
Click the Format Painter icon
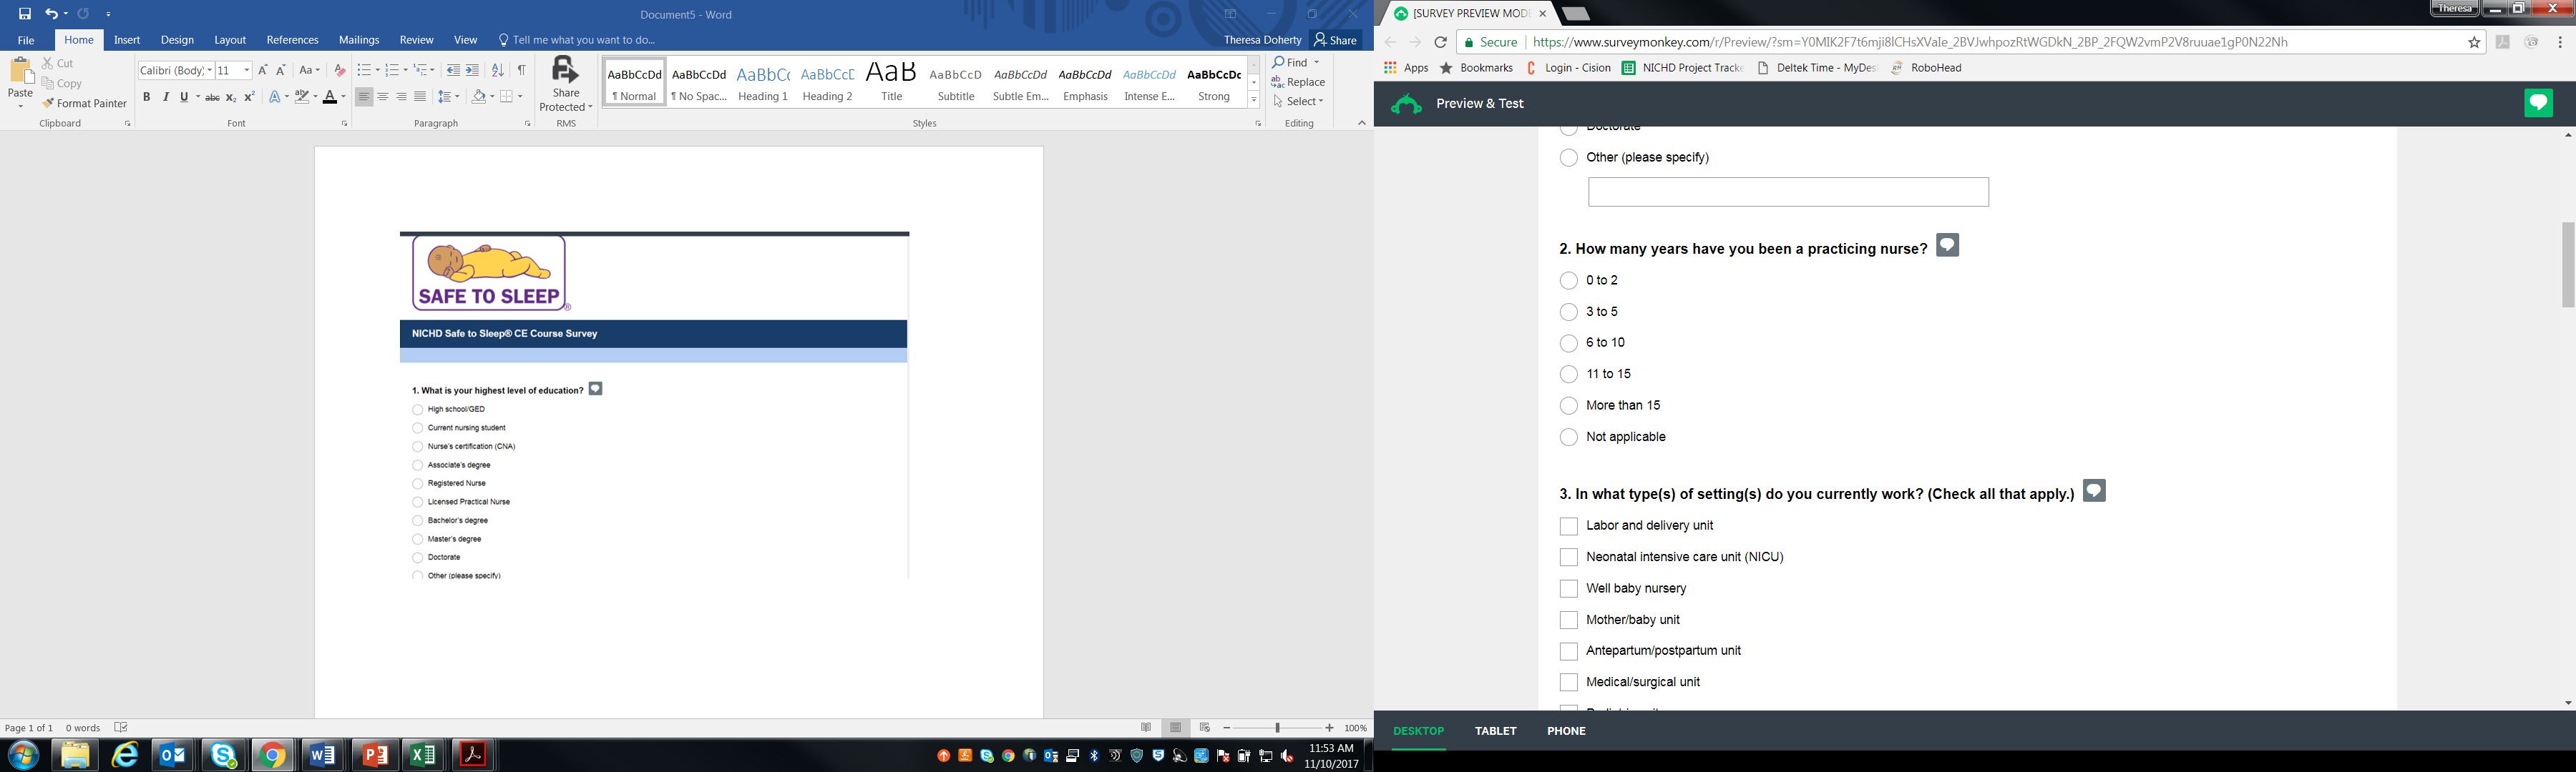pos(84,103)
